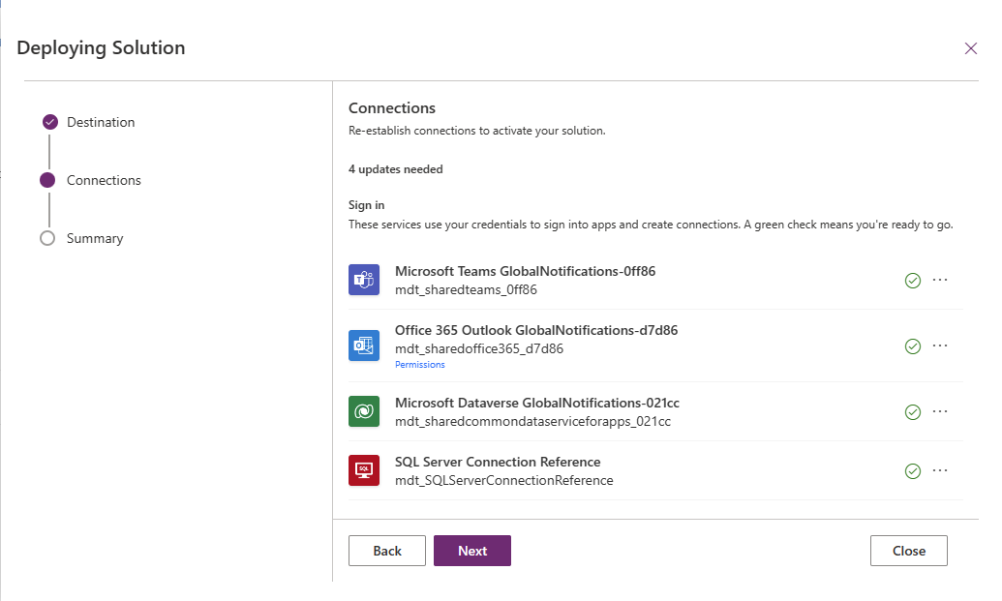The height and width of the screenshot is (601, 1002).
Task: Select SQL Server Connection Reference name
Action: click(498, 462)
